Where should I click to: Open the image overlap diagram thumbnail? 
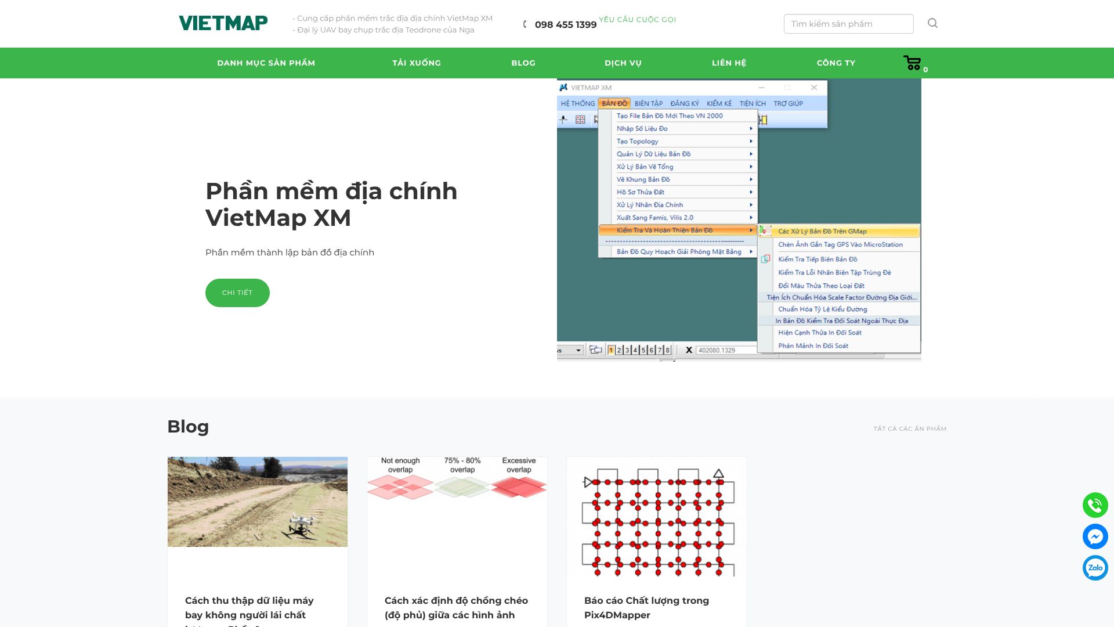[457, 478]
